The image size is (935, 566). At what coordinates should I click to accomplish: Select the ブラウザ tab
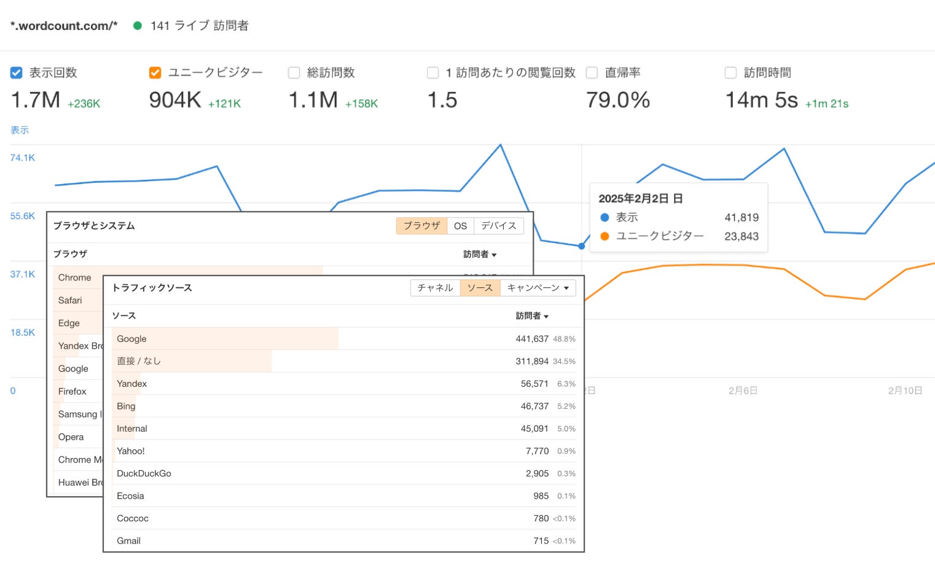421,226
